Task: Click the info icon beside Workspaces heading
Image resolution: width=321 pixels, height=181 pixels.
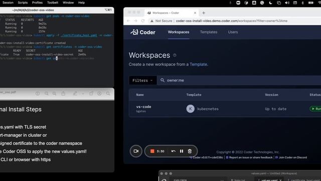Action: click(x=175, y=55)
